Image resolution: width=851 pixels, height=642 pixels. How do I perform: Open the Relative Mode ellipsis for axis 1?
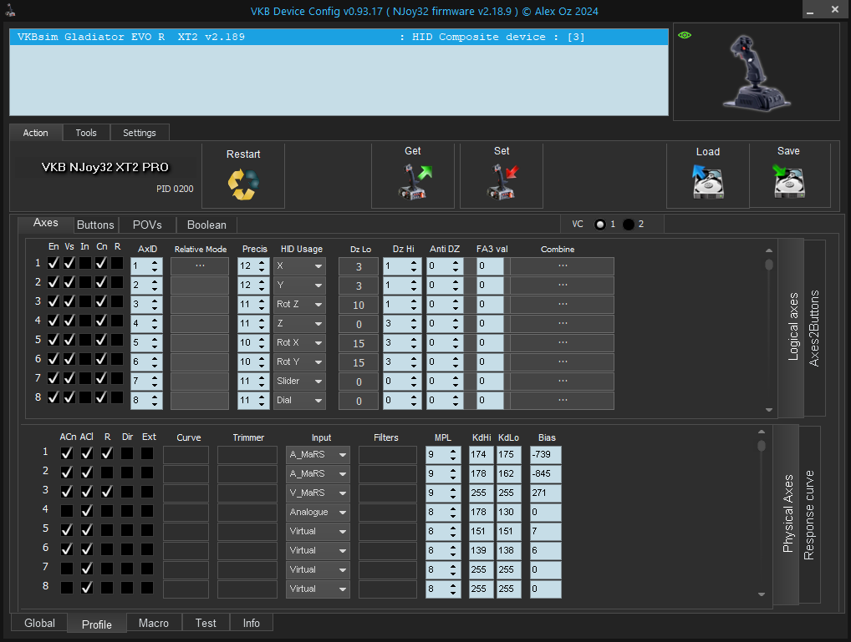click(x=200, y=265)
